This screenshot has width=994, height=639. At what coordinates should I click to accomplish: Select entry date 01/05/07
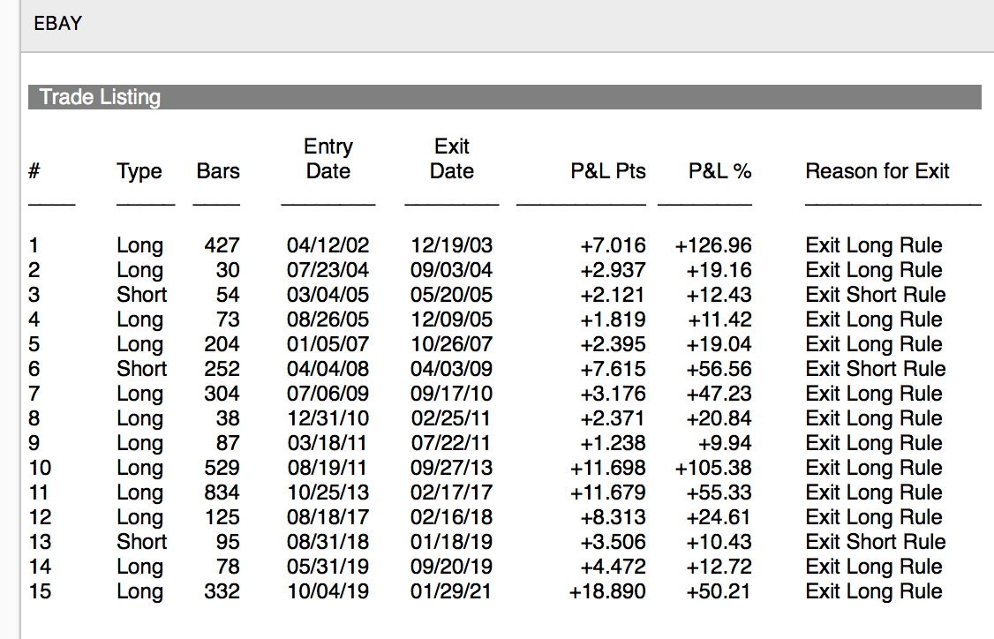click(328, 344)
